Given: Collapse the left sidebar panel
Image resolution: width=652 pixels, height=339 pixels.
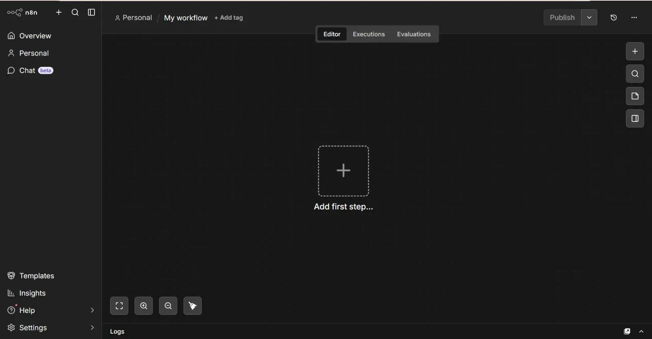Looking at the screenshot, I should click(x=91, y=13).
